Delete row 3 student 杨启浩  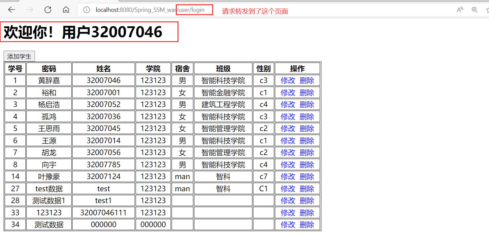307,105
